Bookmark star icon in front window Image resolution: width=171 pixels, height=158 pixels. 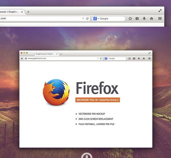tap(129, 59)
